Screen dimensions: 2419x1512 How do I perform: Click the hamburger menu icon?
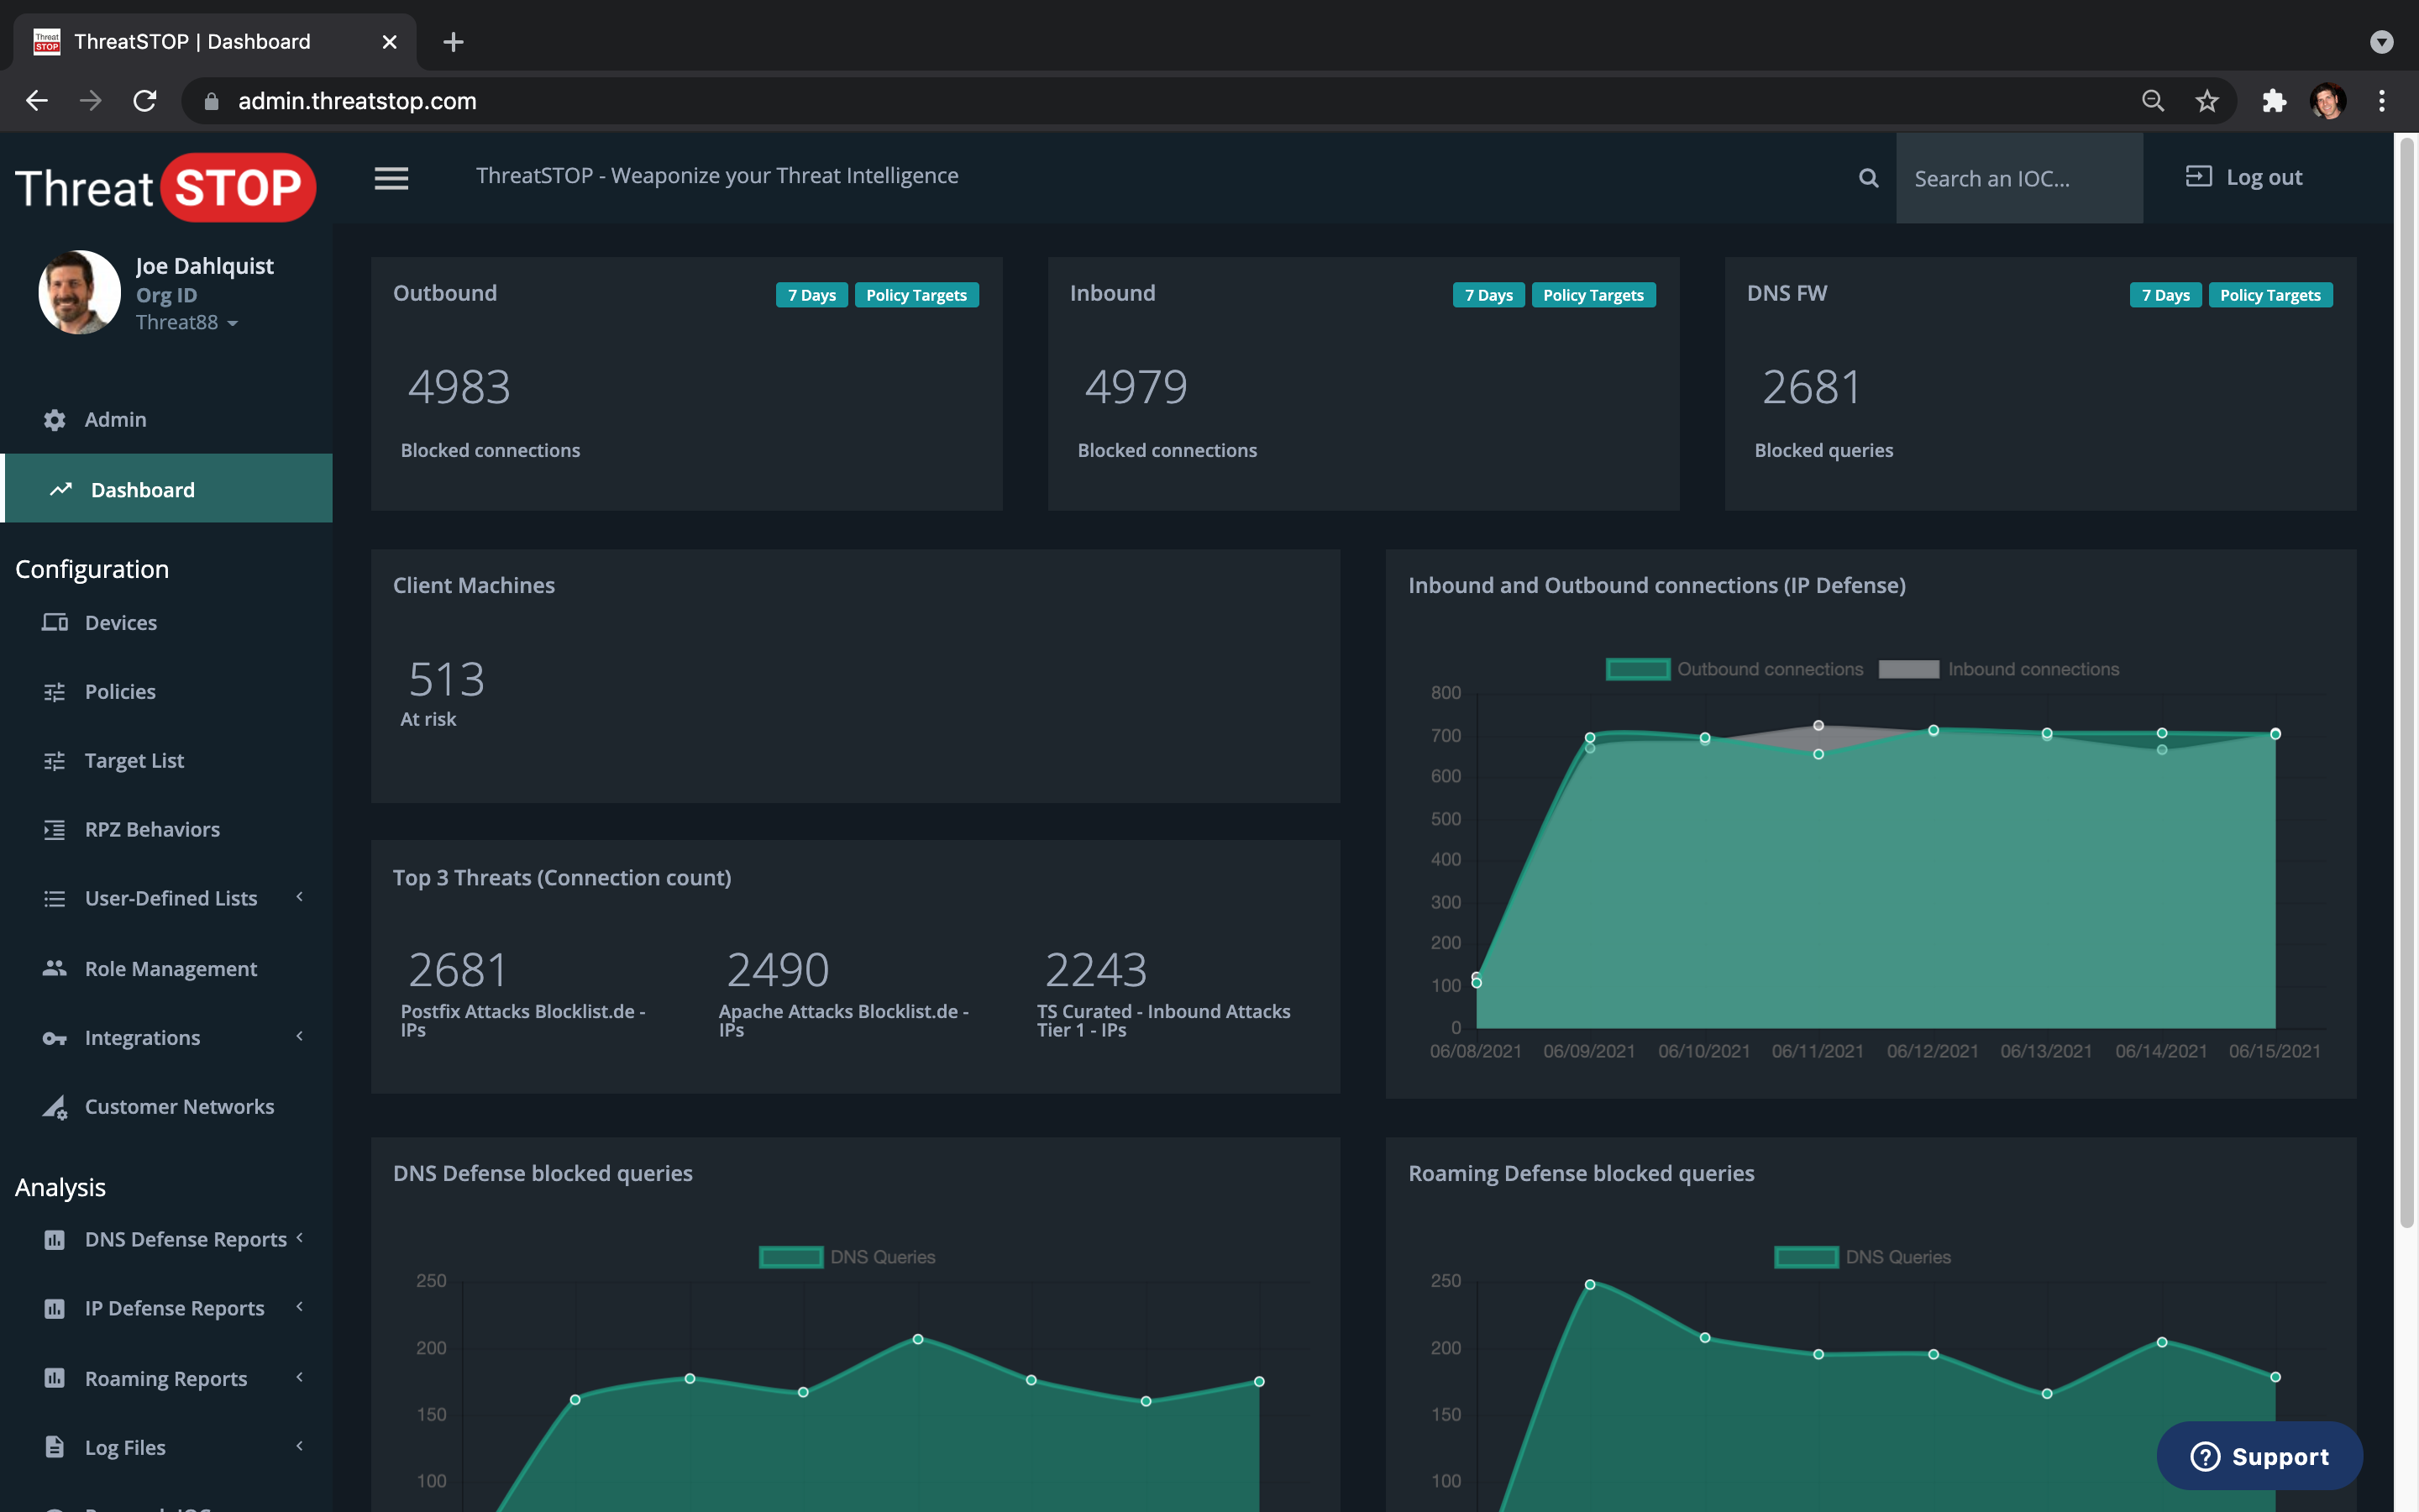pos(391,178)
